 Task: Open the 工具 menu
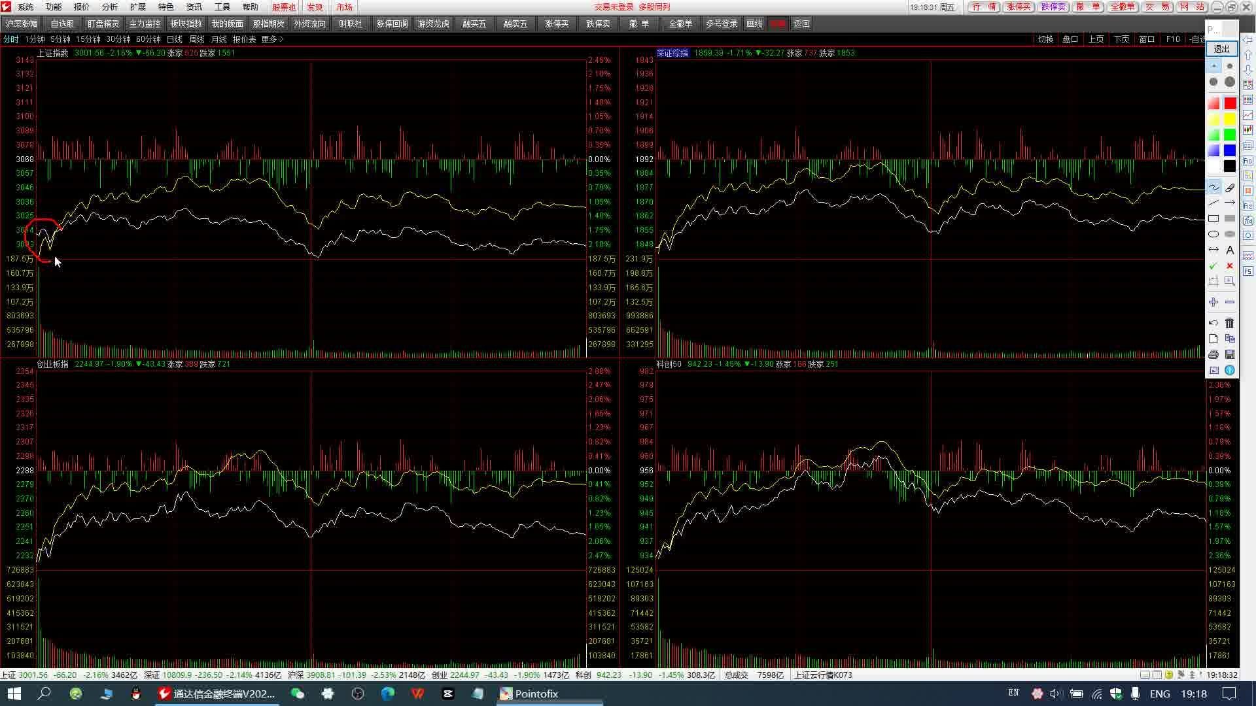point(222,7)
